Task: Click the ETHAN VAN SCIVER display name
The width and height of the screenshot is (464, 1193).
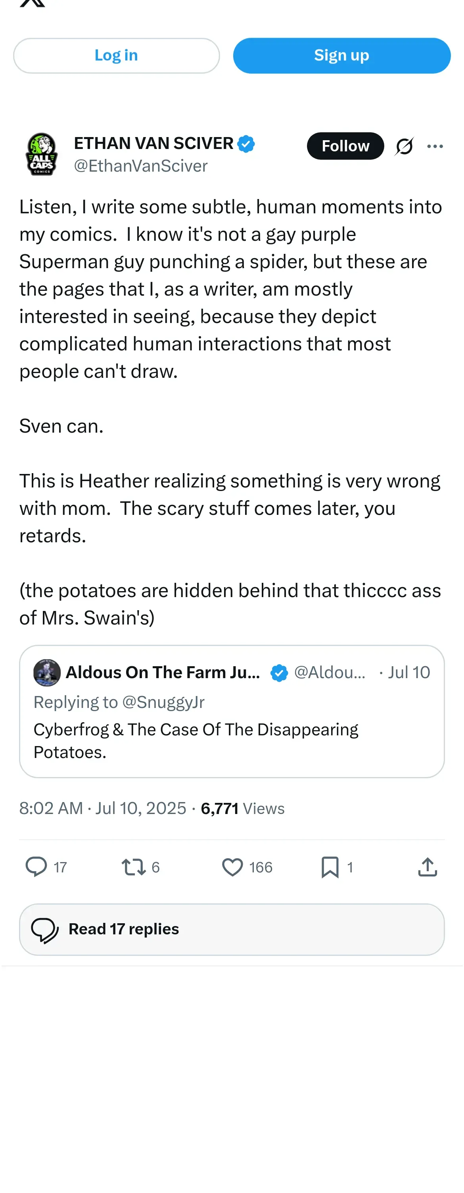Action: (153, 143)
